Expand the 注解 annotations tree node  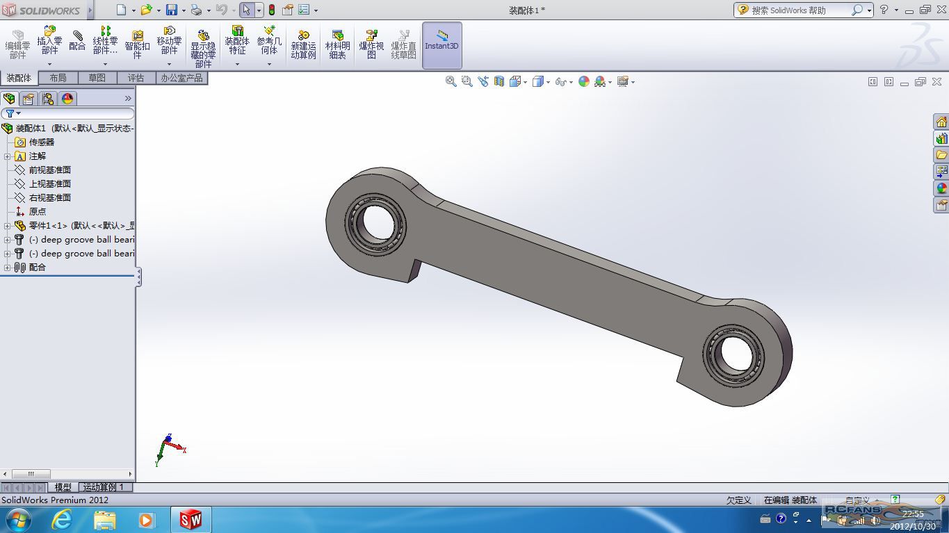(x=8, y=156)
